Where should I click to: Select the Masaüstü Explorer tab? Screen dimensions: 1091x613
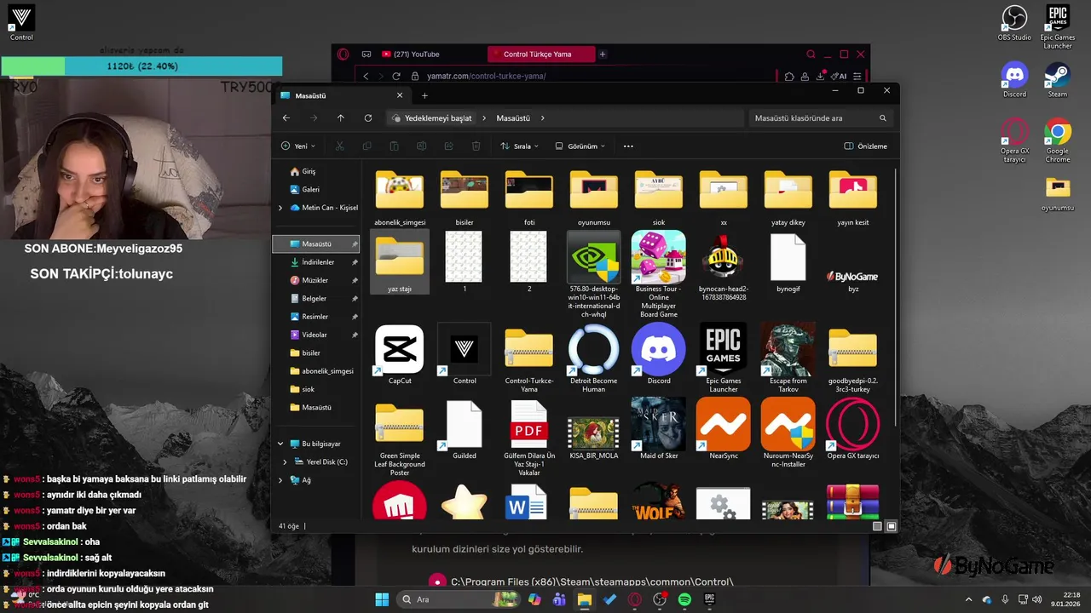[x=343, y=95]
